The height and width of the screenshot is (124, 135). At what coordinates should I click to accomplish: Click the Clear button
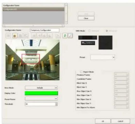point(86,18)
